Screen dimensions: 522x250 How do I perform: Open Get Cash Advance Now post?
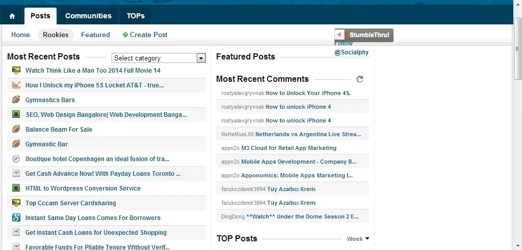[x=103, y=173]
